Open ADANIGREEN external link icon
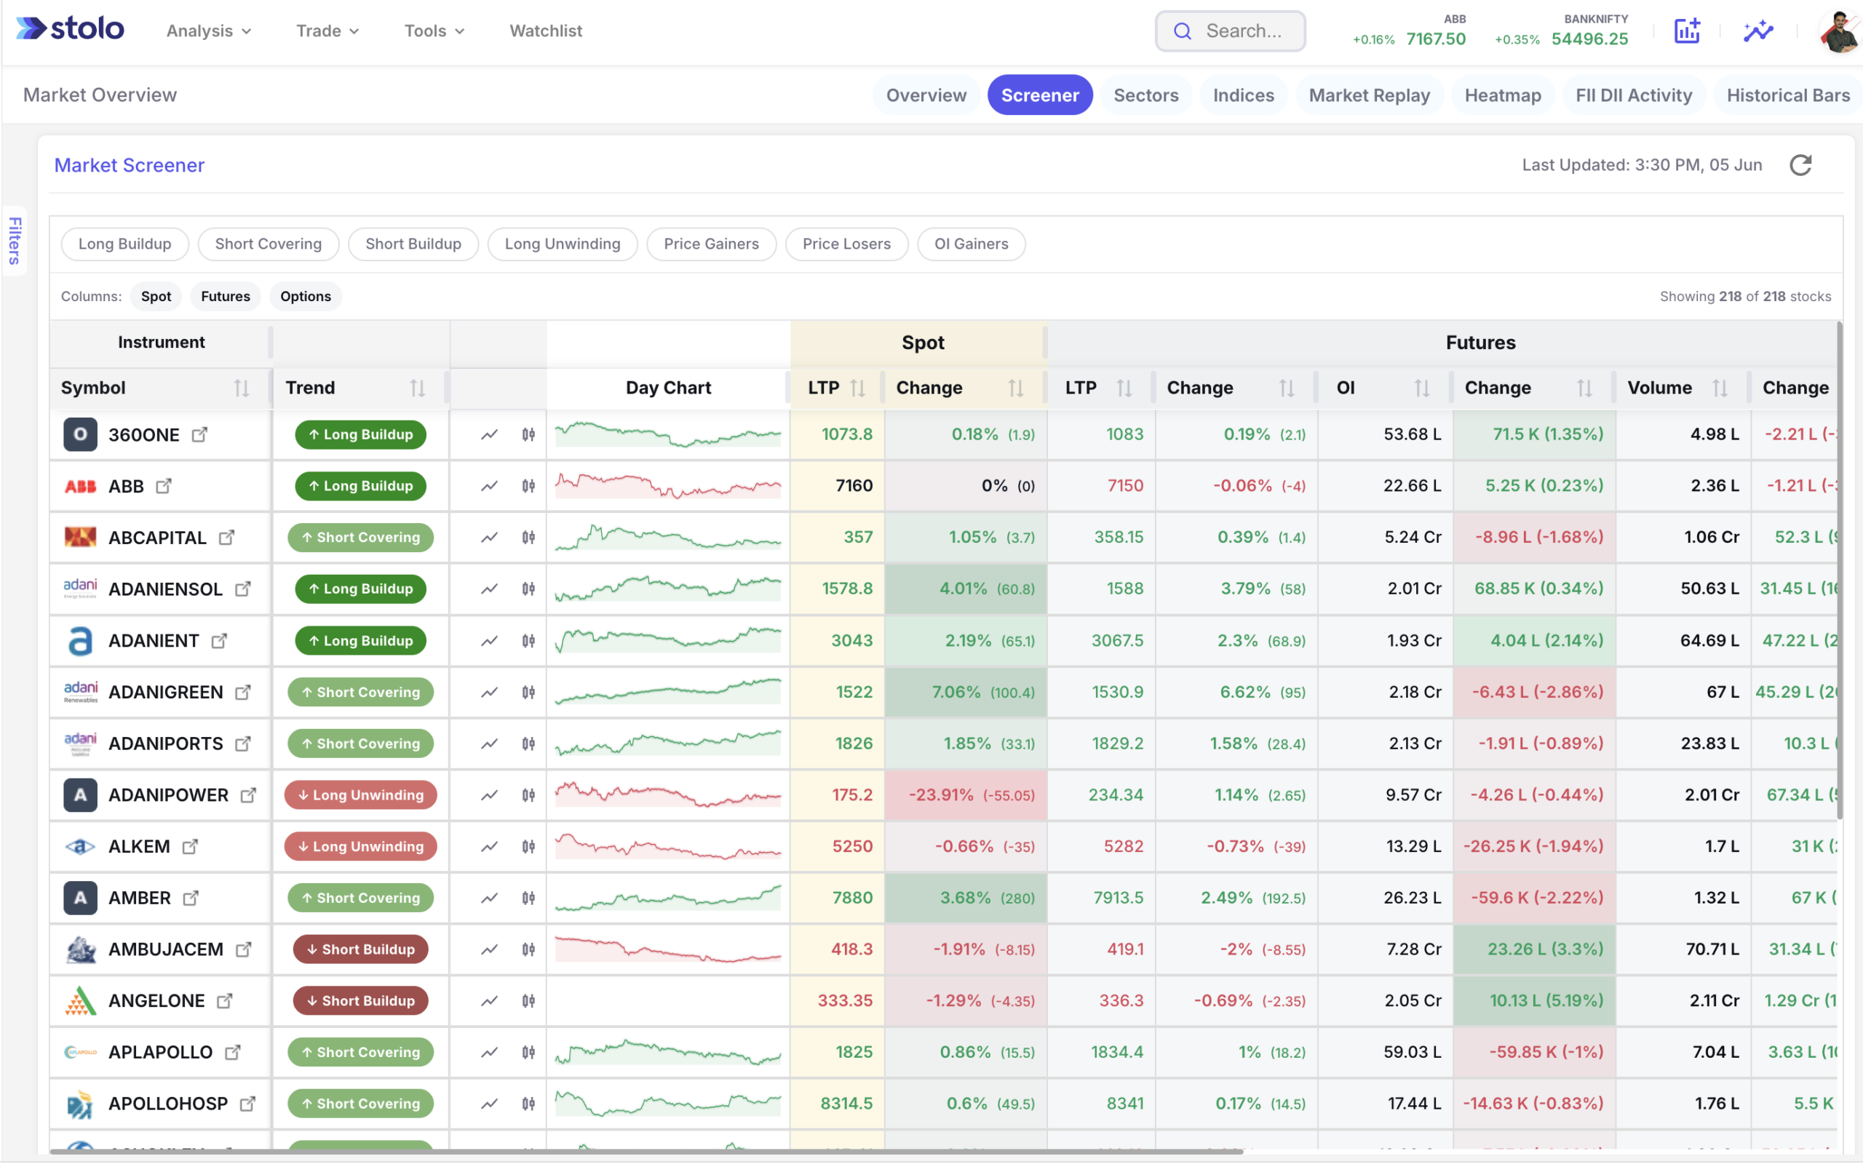This screenshot has height=1164, width=1863. click(x=242, y=692)
